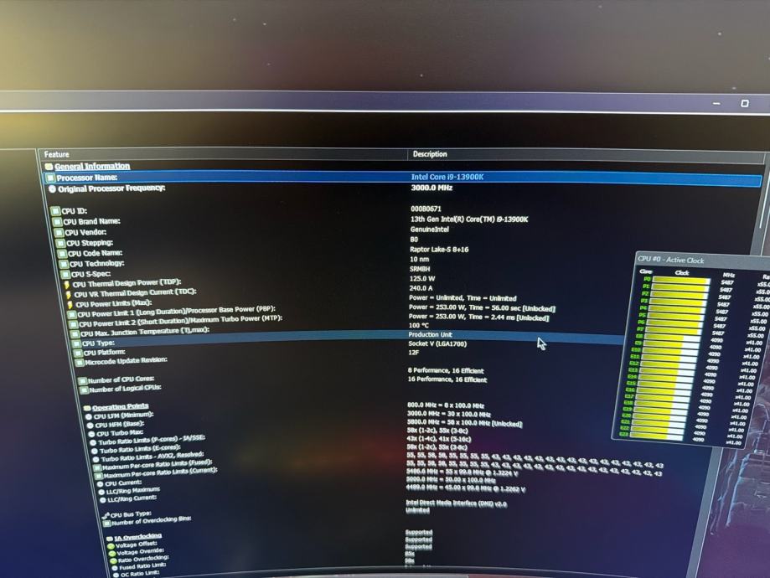Open the General Information section heading
The image size is (770, 578).
click(x=92, y=167)
